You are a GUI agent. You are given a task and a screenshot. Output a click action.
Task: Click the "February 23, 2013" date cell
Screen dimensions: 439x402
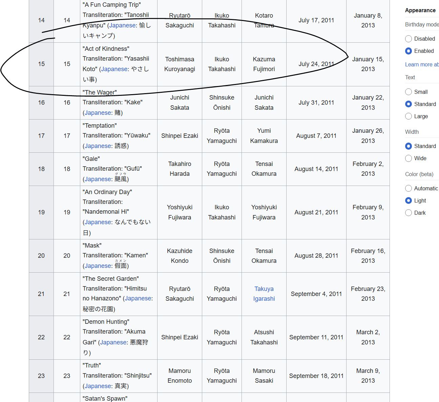tap(368, 294)
